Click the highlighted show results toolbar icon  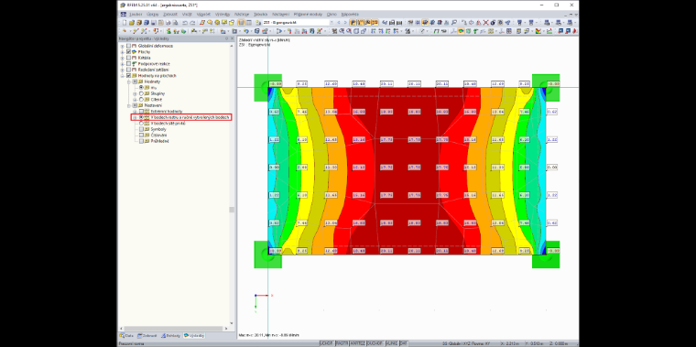coord(353,22)
